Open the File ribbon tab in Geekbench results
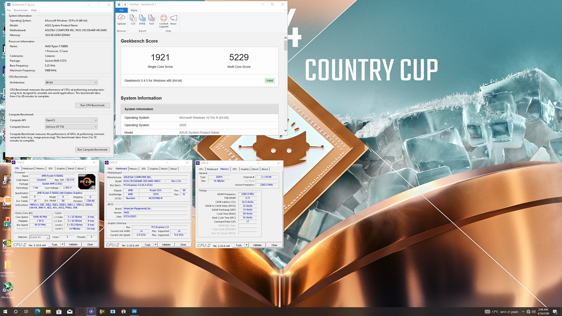562x316 pixels. pos(121,10)
